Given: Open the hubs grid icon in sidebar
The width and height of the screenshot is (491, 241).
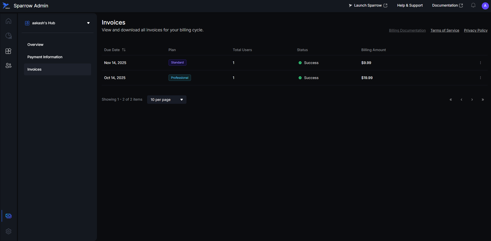Looking at the screenshot, I should pos(8,51).
